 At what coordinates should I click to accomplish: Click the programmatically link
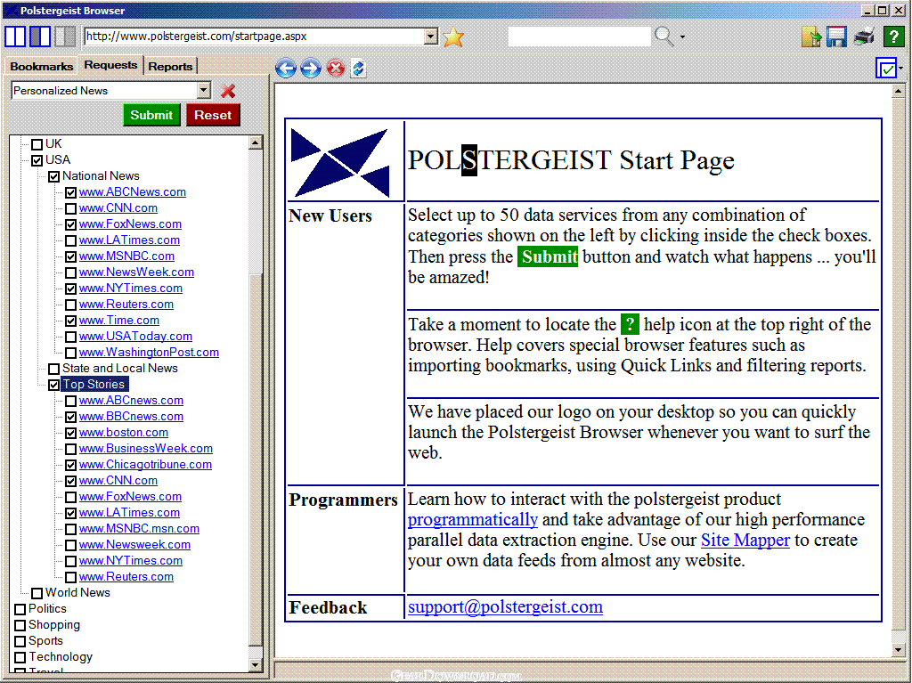(x=472, y=519)
